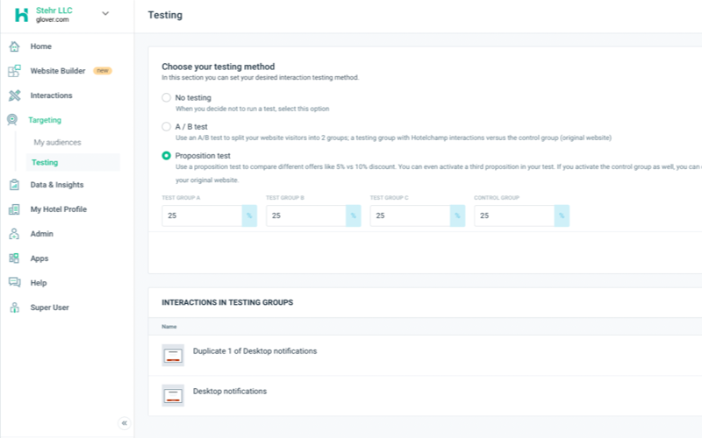Open Duplicate 1 of Desktop notifications
This screenshot has width=702, height=438.
click(x=254, y=351)
